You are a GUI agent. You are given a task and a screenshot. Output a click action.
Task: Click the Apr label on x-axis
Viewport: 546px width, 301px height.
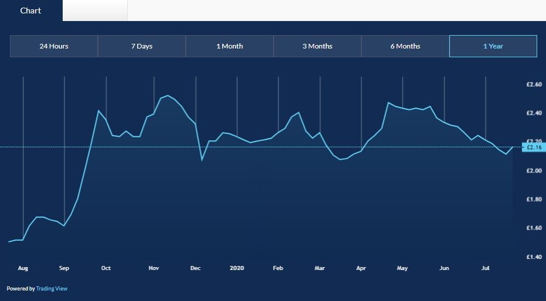tap(361, 268)
